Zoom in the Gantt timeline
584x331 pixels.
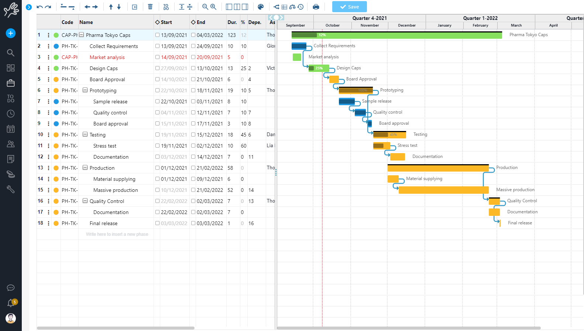click(x=213, y=7)
